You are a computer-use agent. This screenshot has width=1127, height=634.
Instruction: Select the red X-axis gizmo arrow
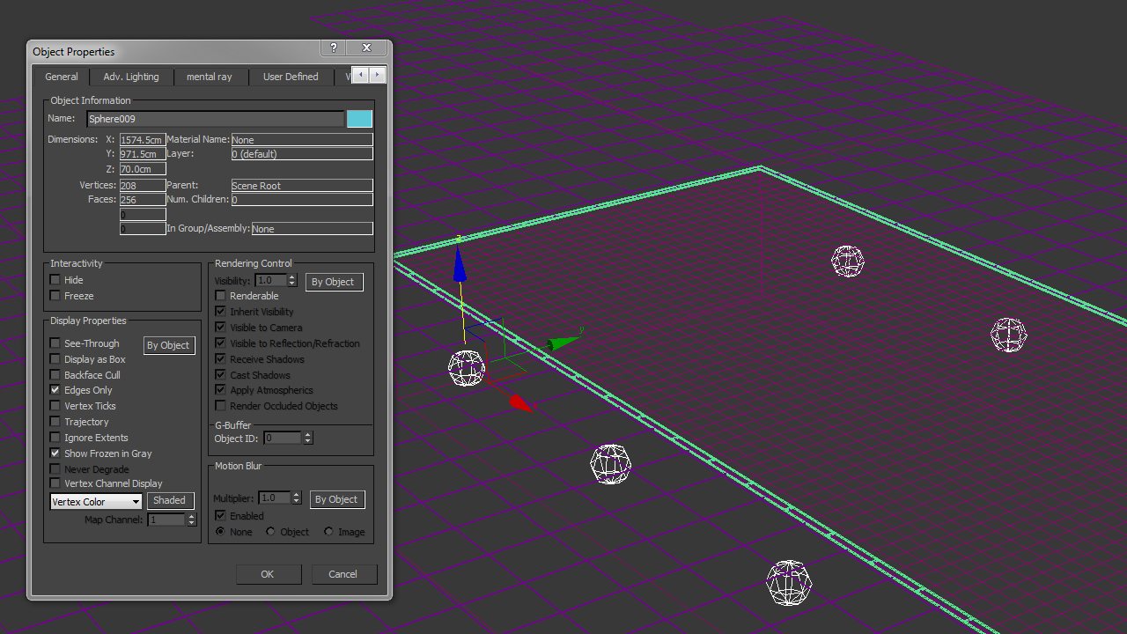click(x=521, y=403)
